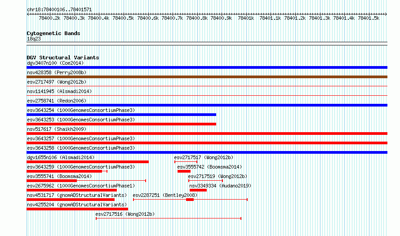Select the esv2717516 (Wong2012b) label
The height and width of the screenshot is (236, 400).
tap(125, 214)
